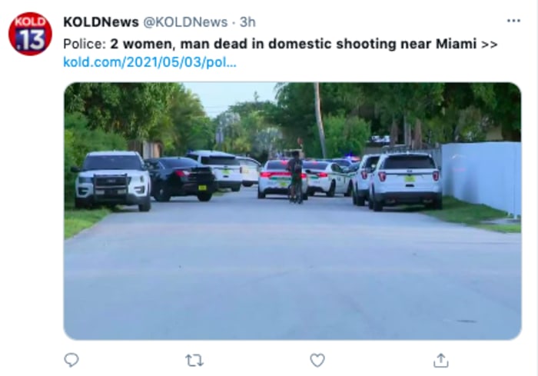Click the word 'Miami' in the headline
Viewport: 538px width, 376px height.
pos(456,44)
